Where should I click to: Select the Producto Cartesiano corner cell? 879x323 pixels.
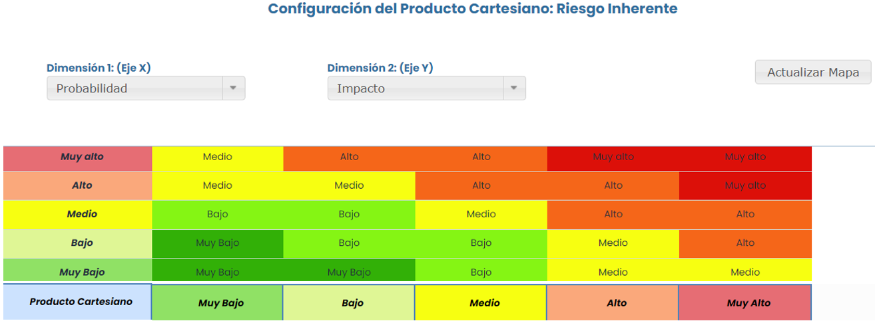[x=77, y=302]
